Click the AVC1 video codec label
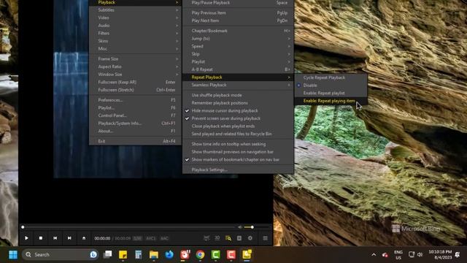Viewport: 467px width, 263px height. point(151,238)
